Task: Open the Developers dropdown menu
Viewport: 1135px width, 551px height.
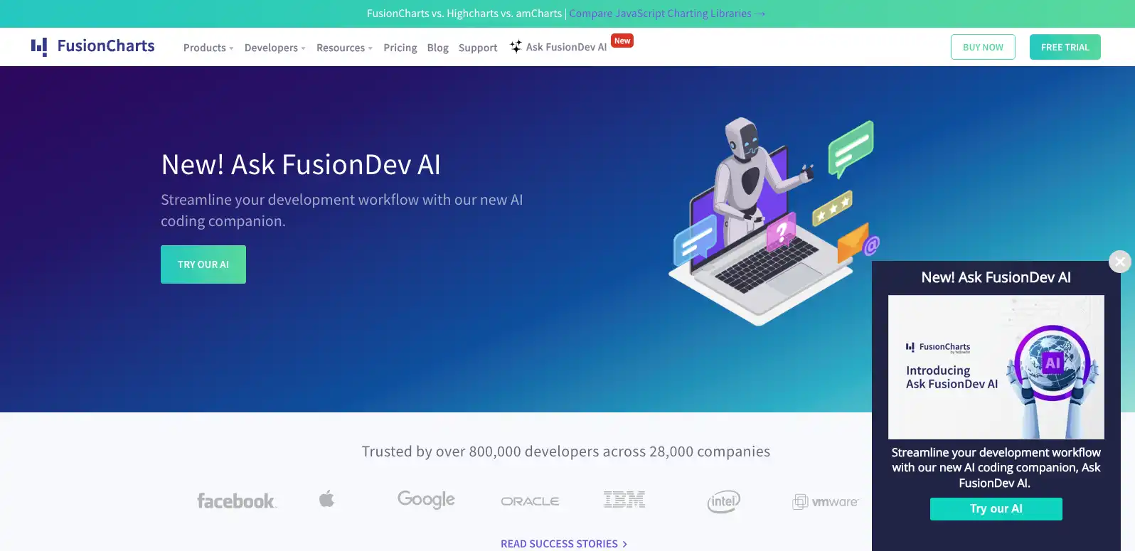Action: 275,48
